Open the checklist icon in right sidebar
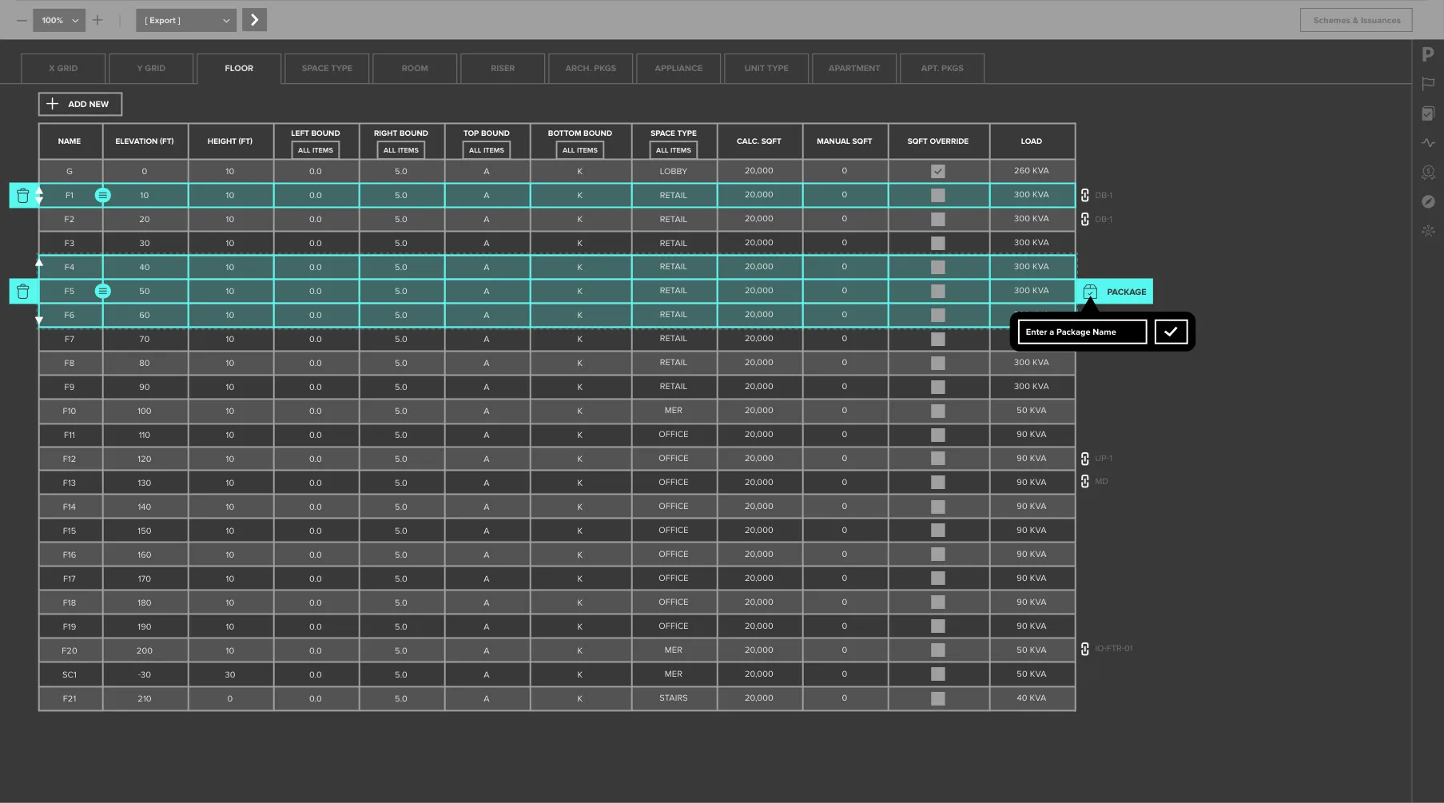Viewport: 1444px width, 803px height. pyautogui.click(x=1428, y=113)
